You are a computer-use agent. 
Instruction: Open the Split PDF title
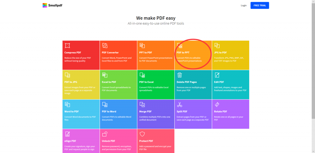pos(182,112)
